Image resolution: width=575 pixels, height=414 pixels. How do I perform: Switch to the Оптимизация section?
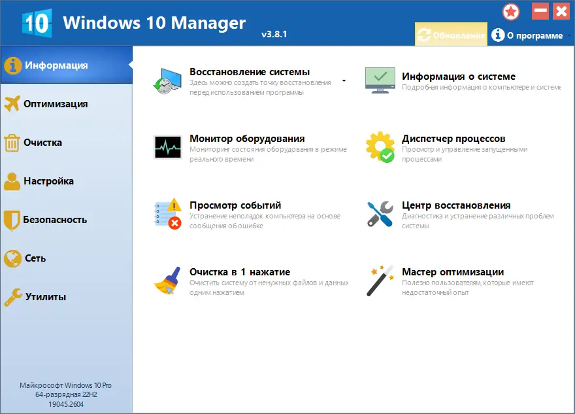coord(57,103)
